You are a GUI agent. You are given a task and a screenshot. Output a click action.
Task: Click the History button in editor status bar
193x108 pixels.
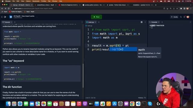click(x=142, y=98)
